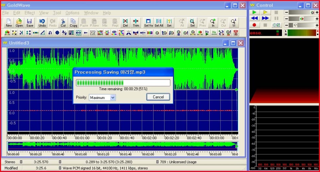Click the Copy toolbar button
Viewport: 320px width, 172px height.
(74, 23)
